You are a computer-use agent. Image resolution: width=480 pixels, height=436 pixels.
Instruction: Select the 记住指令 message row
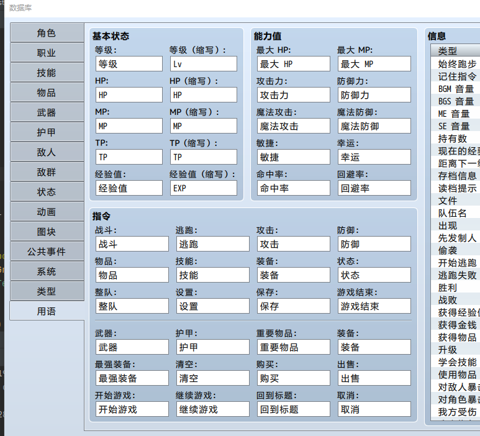click(456, 76)
